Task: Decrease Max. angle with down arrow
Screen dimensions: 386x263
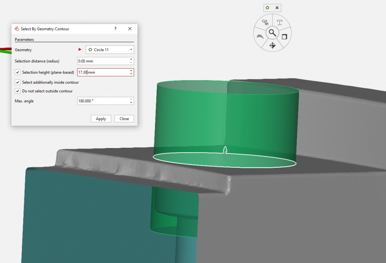Action: tap(131, 103)
